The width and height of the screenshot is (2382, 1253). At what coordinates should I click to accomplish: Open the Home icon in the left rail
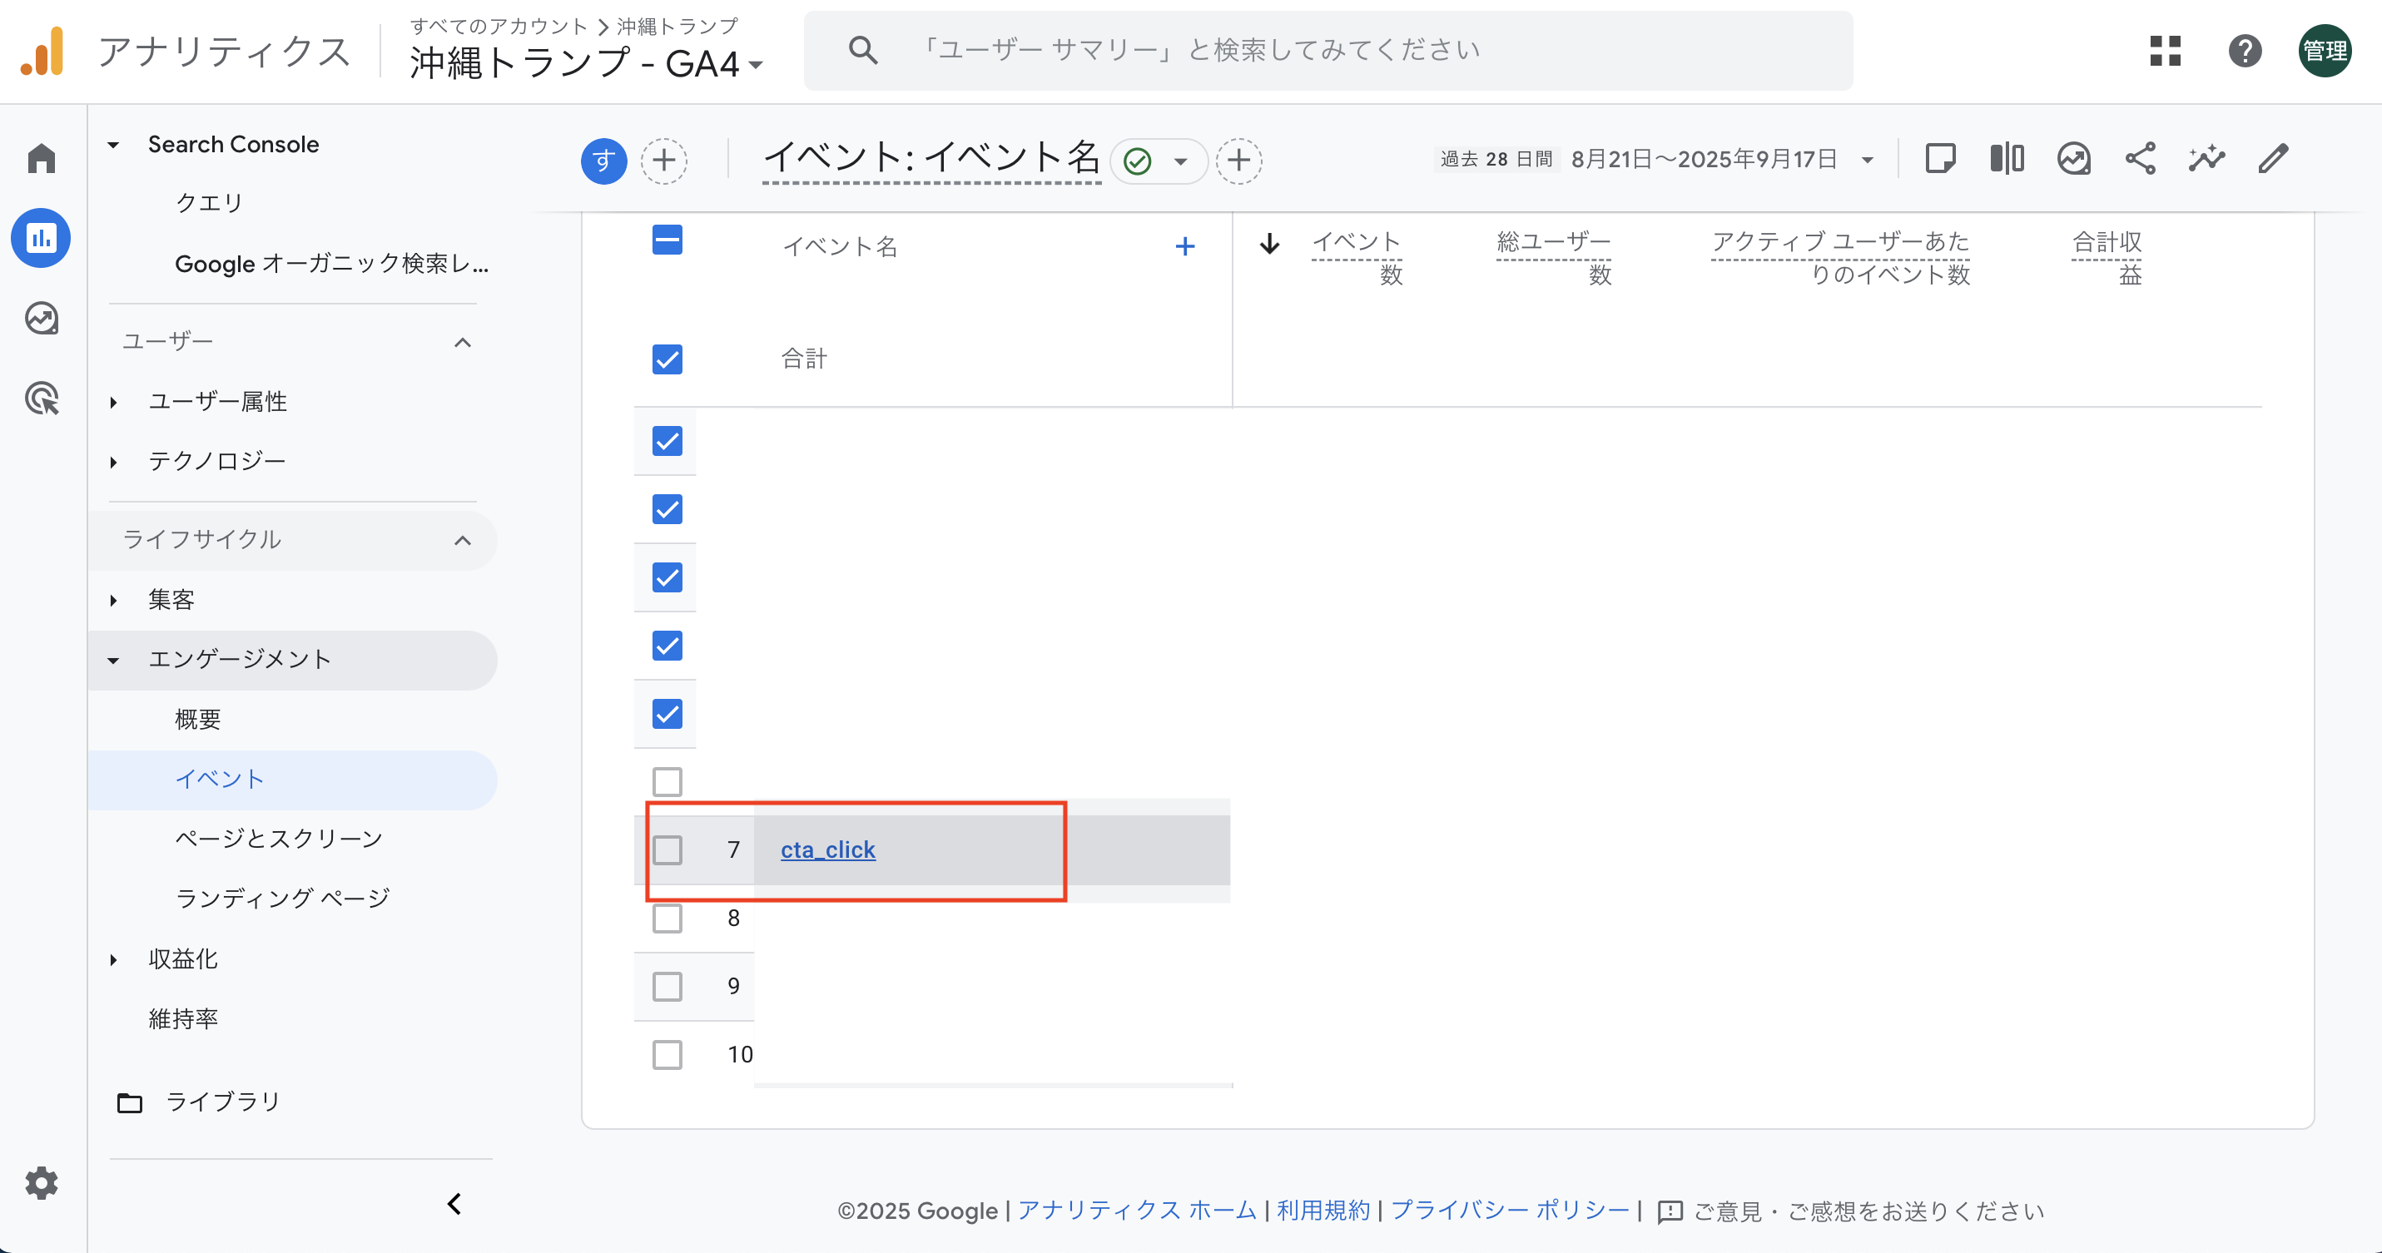[42, 158]
